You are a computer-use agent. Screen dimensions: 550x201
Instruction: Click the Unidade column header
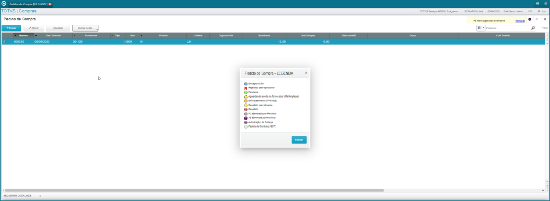[198, 36]
